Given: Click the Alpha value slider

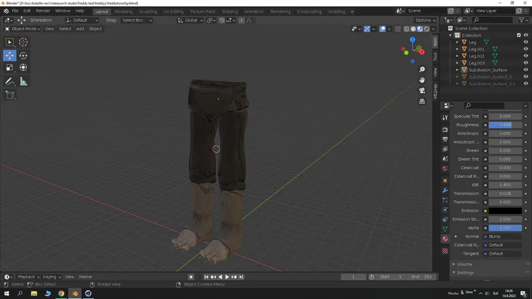Looking at the screenshot, I should click(505, 228).
